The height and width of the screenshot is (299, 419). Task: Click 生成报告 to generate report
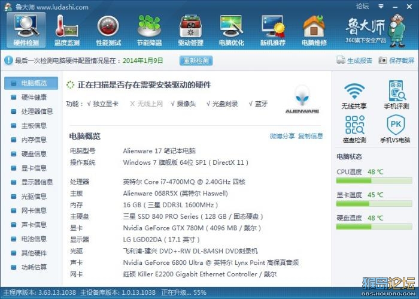(x=354, y=61)
